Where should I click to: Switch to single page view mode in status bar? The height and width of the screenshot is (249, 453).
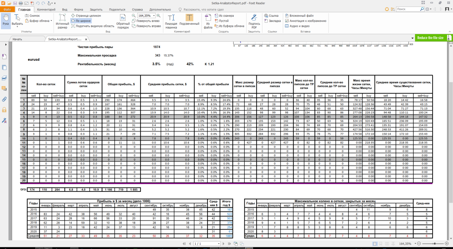375,244
